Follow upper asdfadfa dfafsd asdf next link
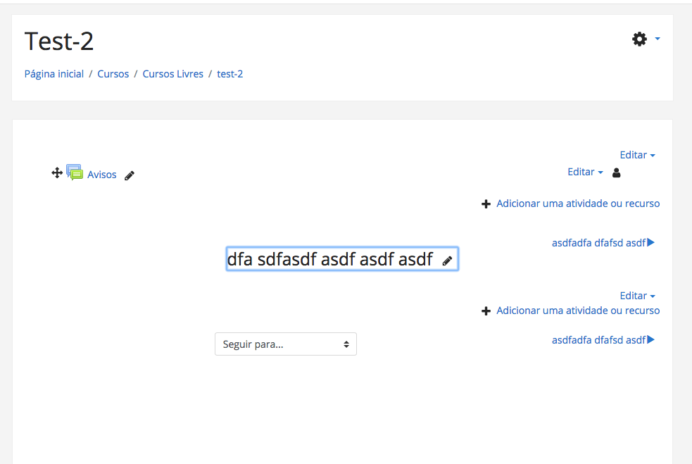The image size is (692, 464). [603, 243]
